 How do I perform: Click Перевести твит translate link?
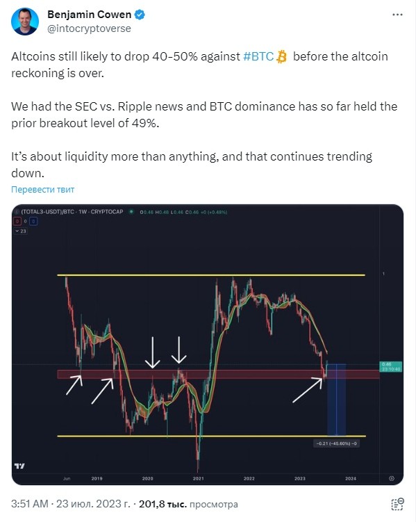(42, 190)
